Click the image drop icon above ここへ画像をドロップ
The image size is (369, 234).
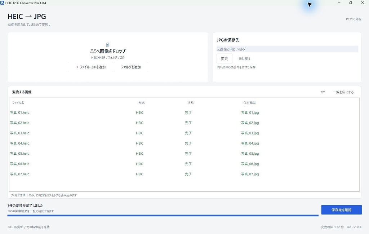click(x=107, y=44)
